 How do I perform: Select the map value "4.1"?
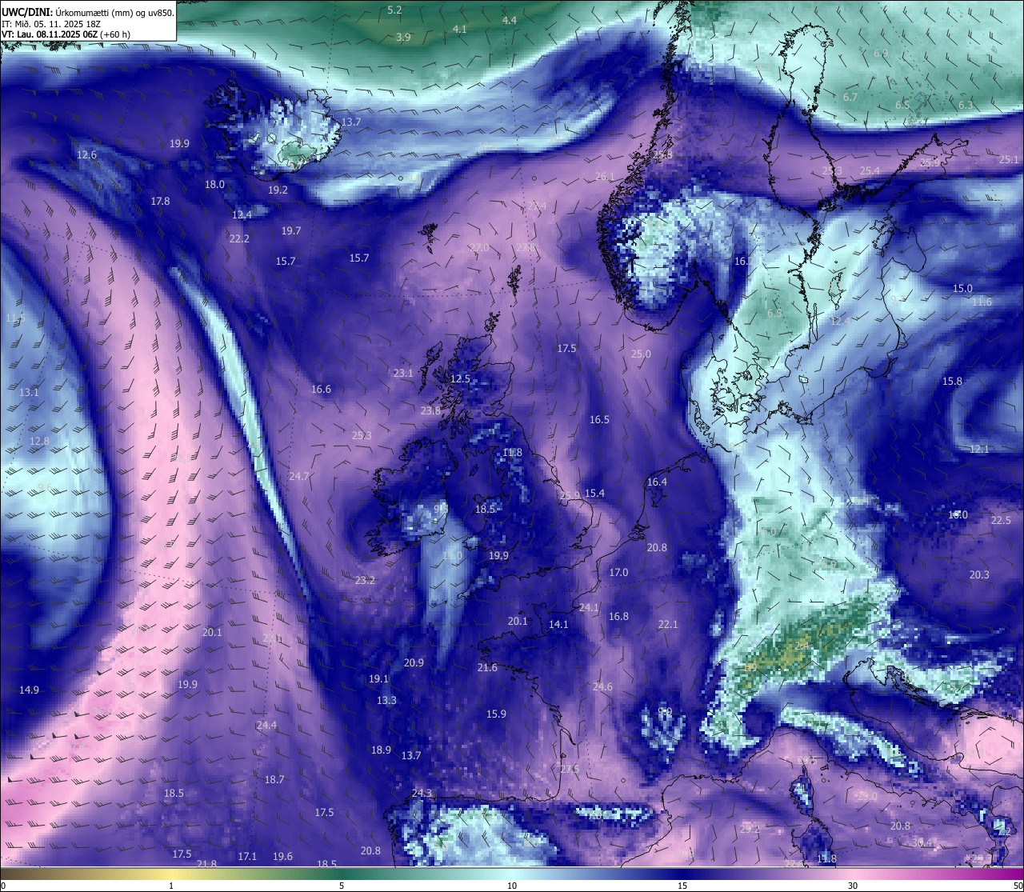tap(459, 28)
